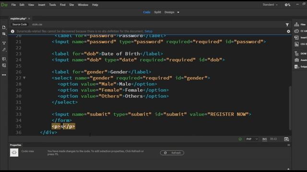Switch to Code view
Viewport: 307px width, 172px height.
coord(147,12)
